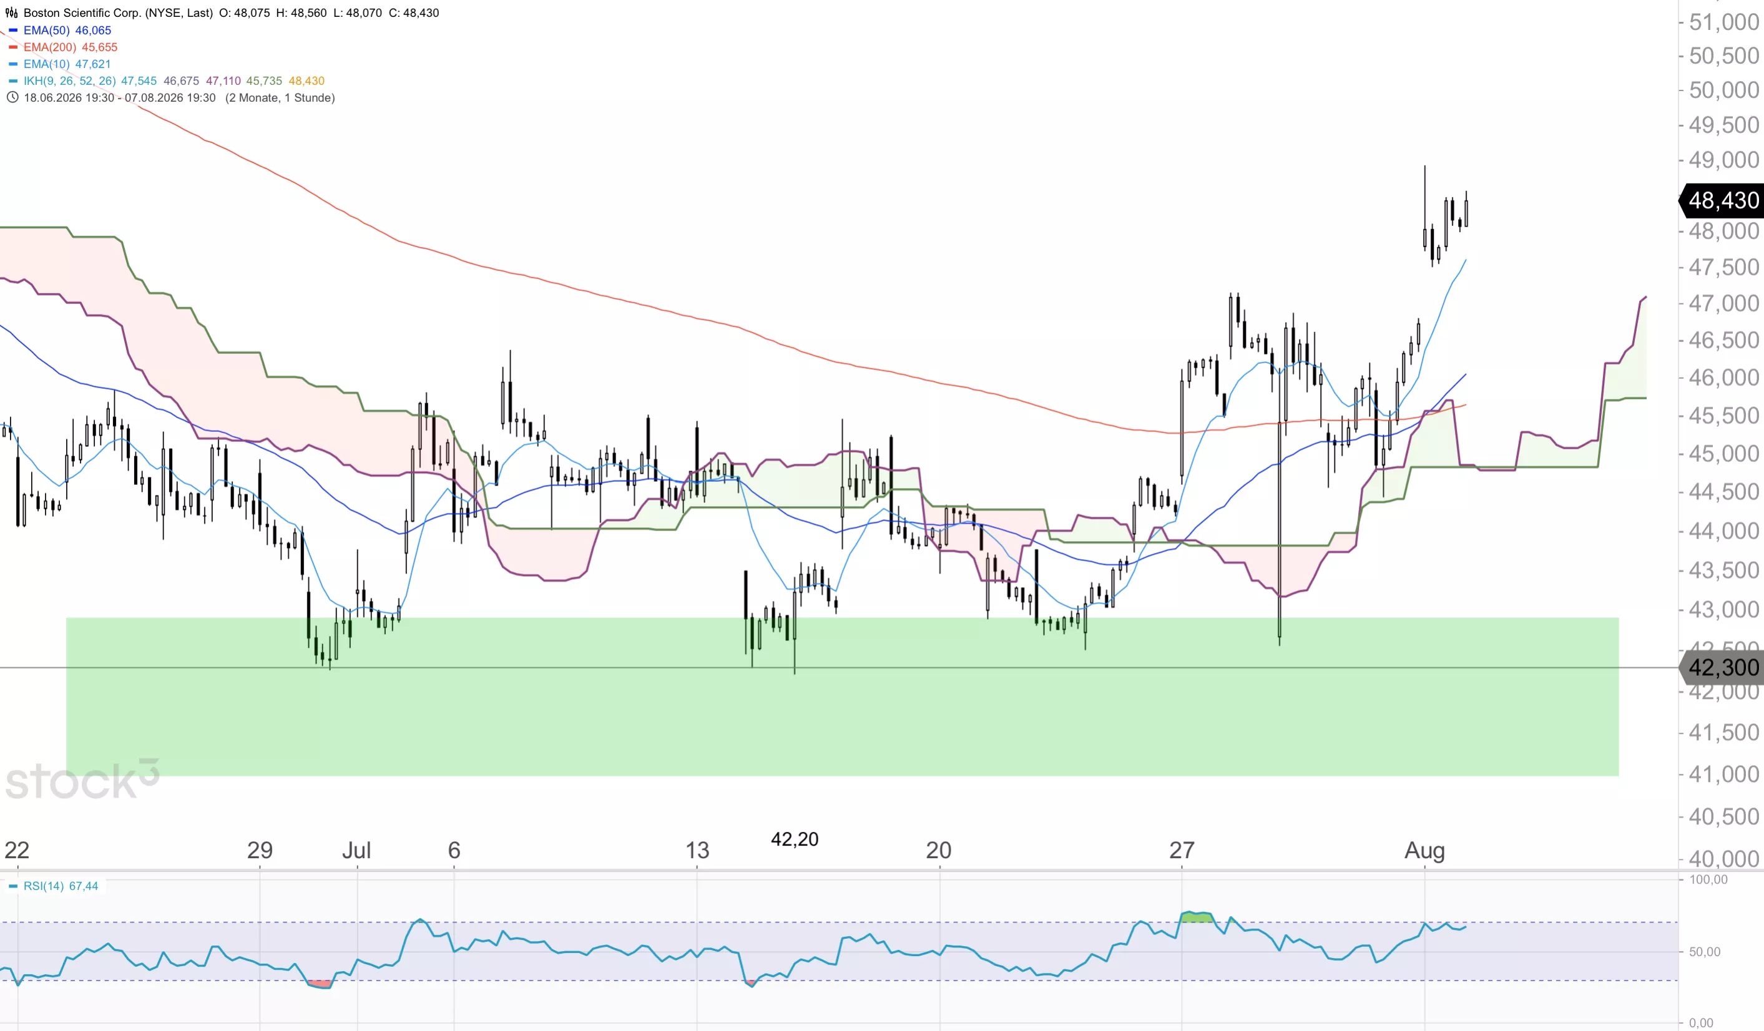Click the "22" date axis label
The width and height of the screenshot is (1764, 1031).
[17, 850]
